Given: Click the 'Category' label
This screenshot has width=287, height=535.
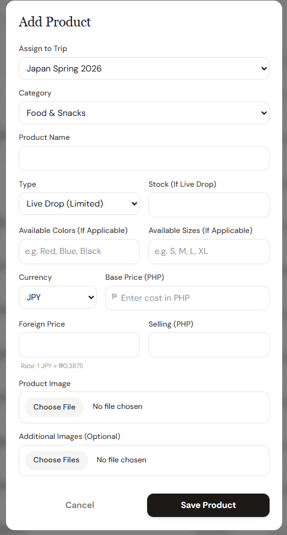Looking at the screenshot, I should [x=35, y=93].
